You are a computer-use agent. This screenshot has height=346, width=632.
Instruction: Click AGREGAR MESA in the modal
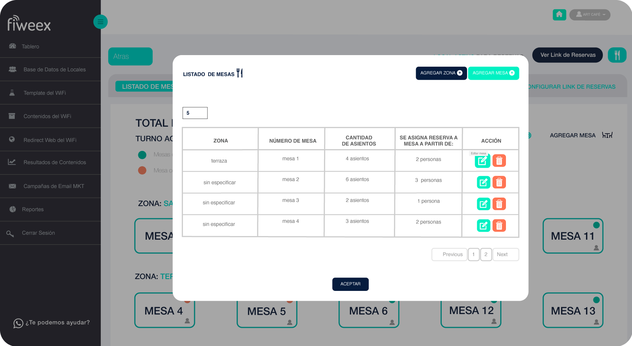coord(493,73)
